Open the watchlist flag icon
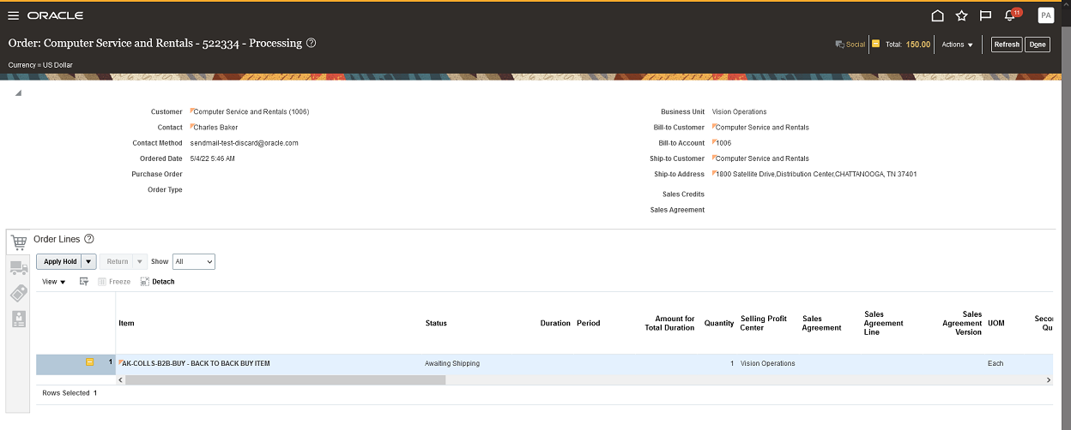The width and height of the screenshot is (1071, 430). (x=986, y=15)
